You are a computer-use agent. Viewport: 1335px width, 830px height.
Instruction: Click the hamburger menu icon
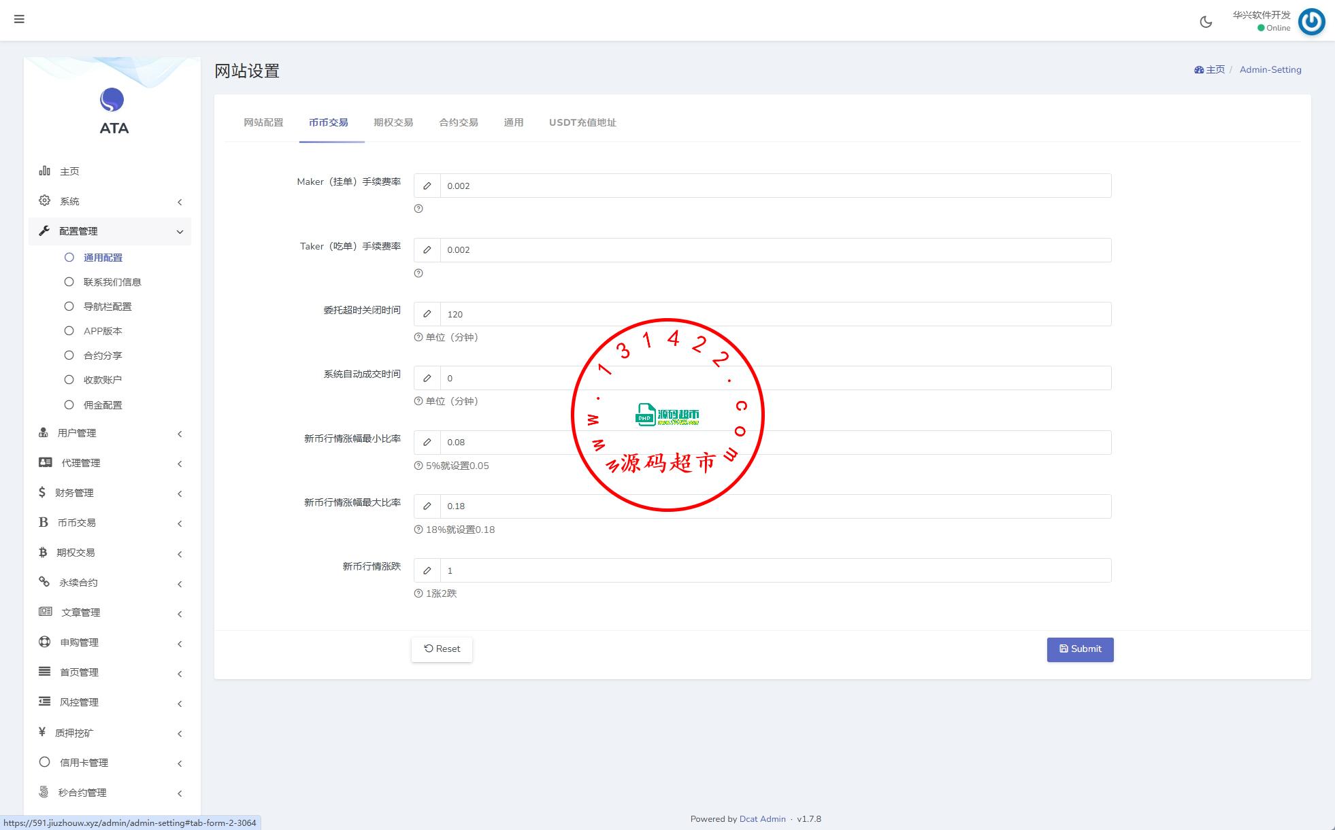coord(19,19)
